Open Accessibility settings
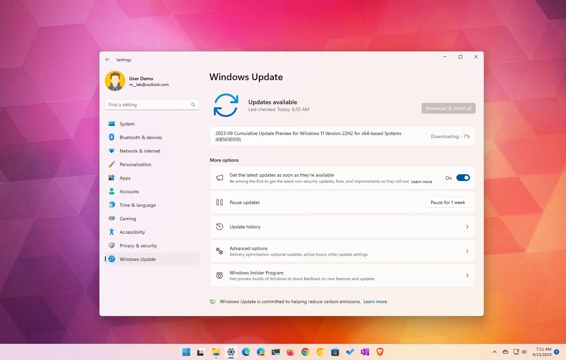 coord(152,232)
